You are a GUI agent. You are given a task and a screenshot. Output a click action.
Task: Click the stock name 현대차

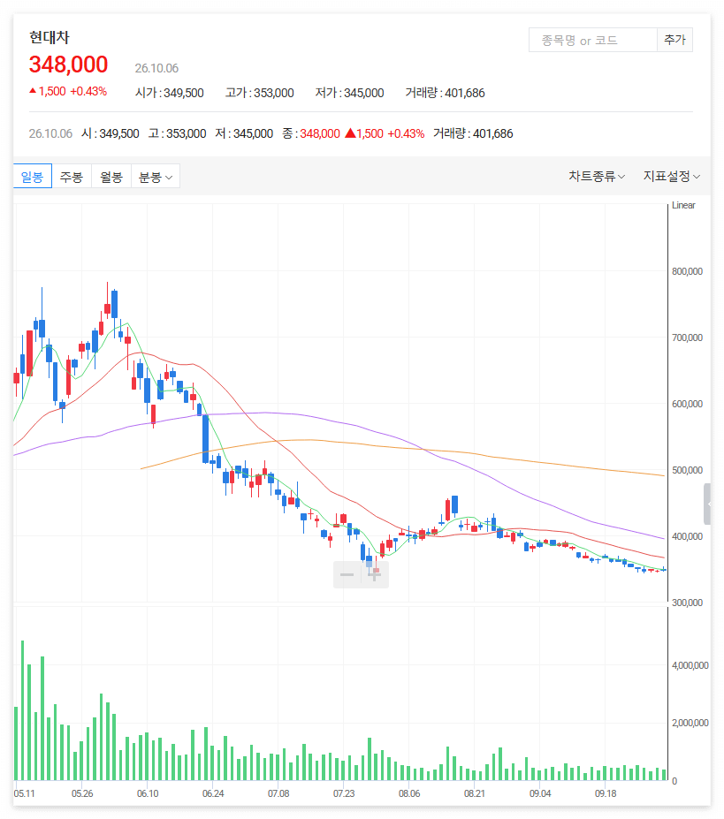point(50,37)
